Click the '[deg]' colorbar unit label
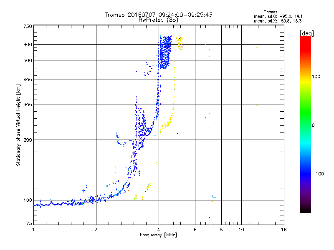The width and height of the screenshot is (334, 250). click(x=306, y=33)
